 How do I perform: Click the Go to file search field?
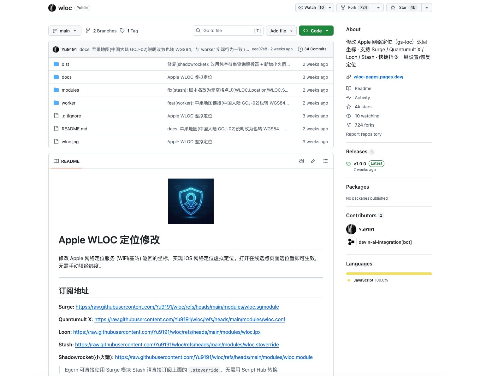228,31
